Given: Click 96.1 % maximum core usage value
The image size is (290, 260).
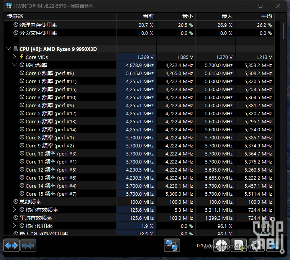Looking at the screenshot, I should pyautogui.click(x=225, y=226).
